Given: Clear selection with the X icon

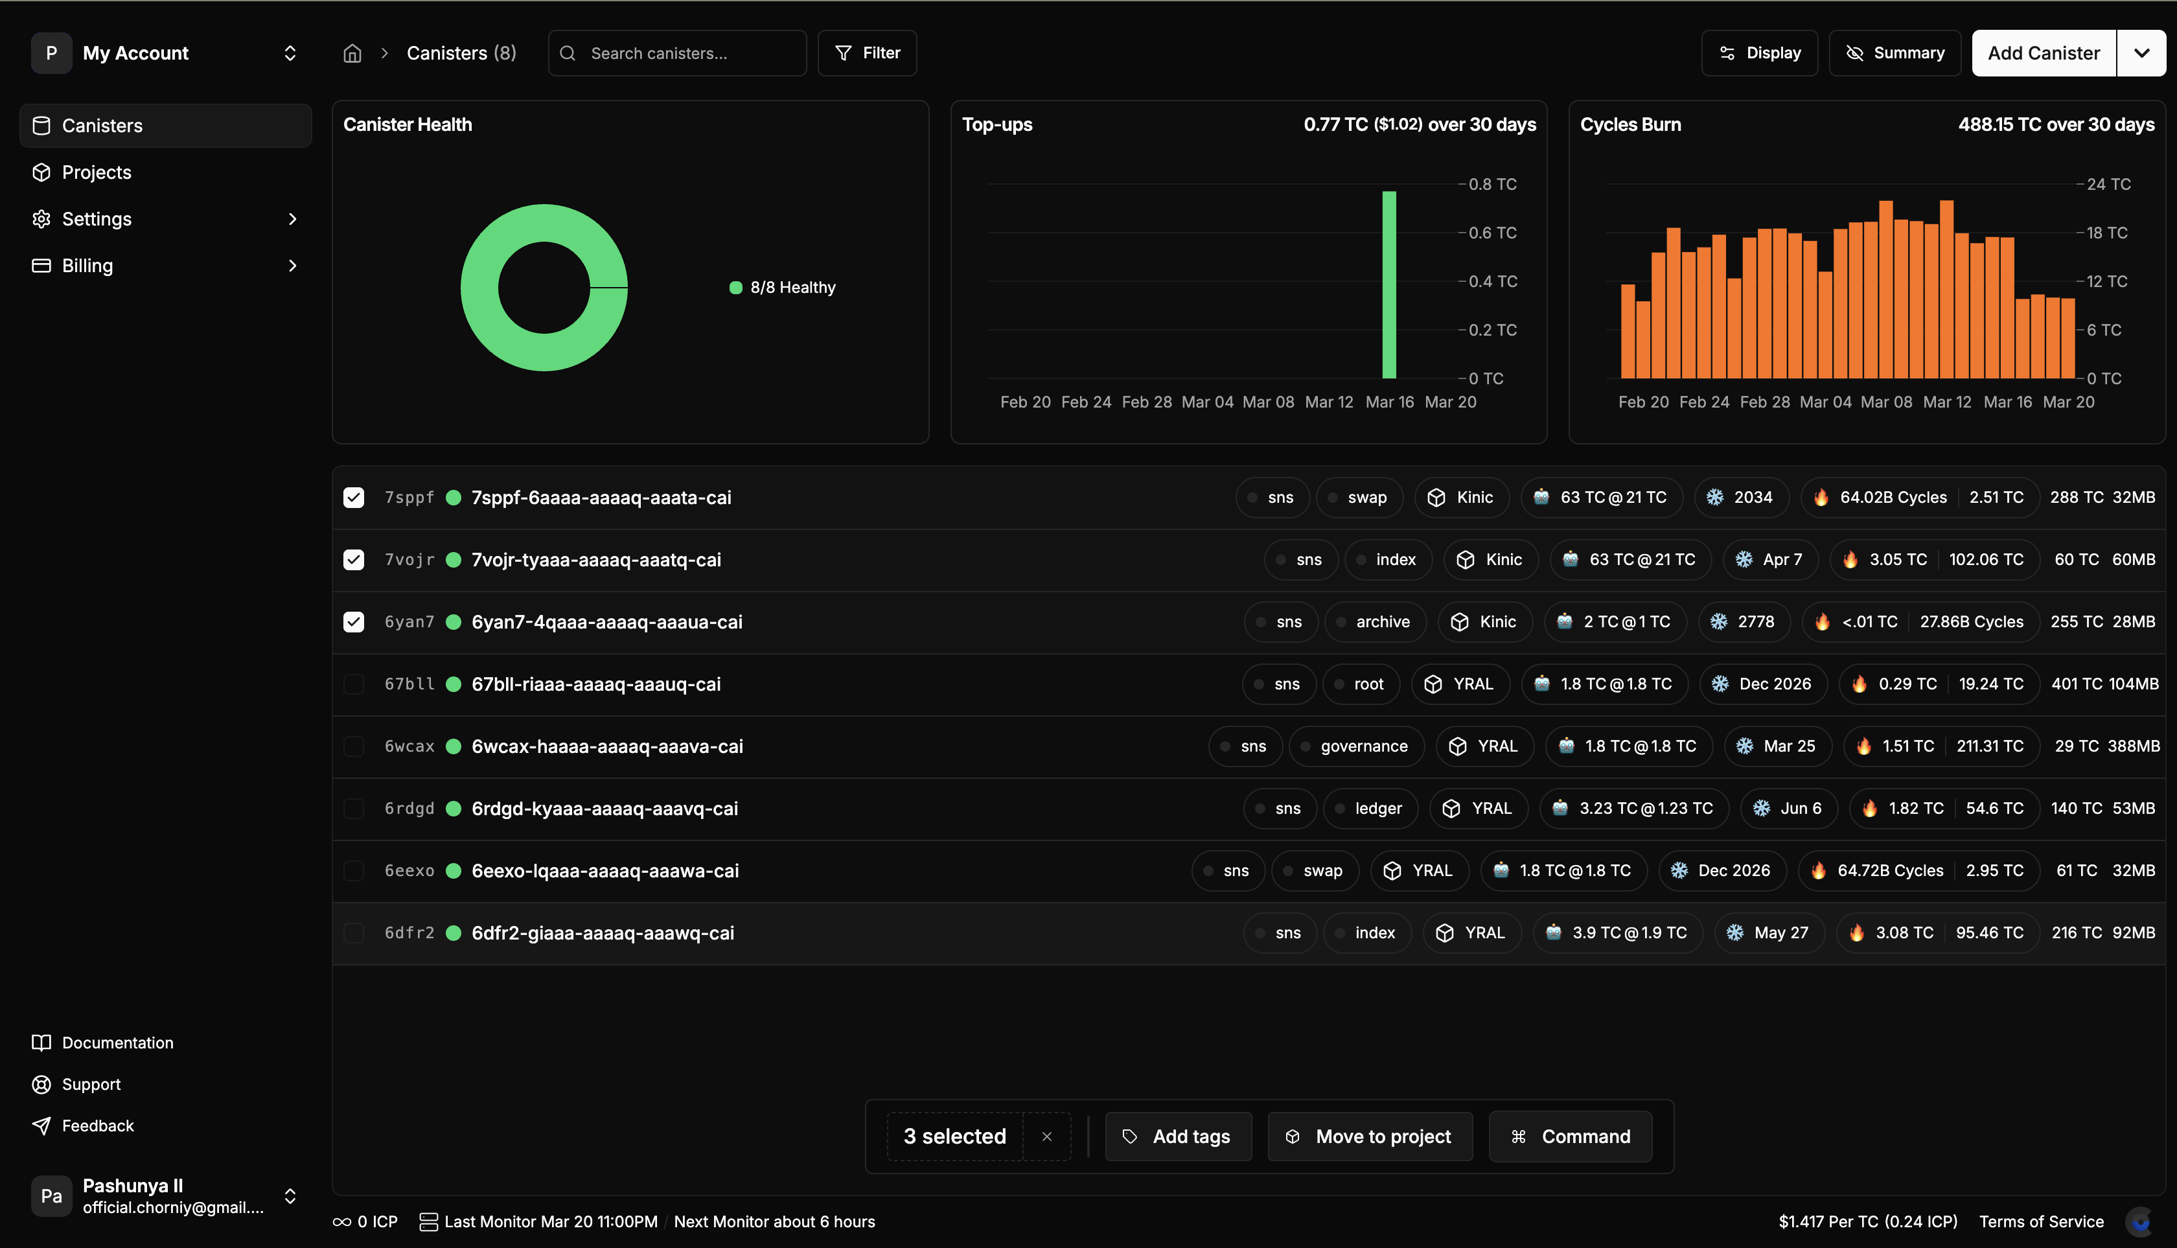Looking at the screenshot, I should (1046, 1137).
